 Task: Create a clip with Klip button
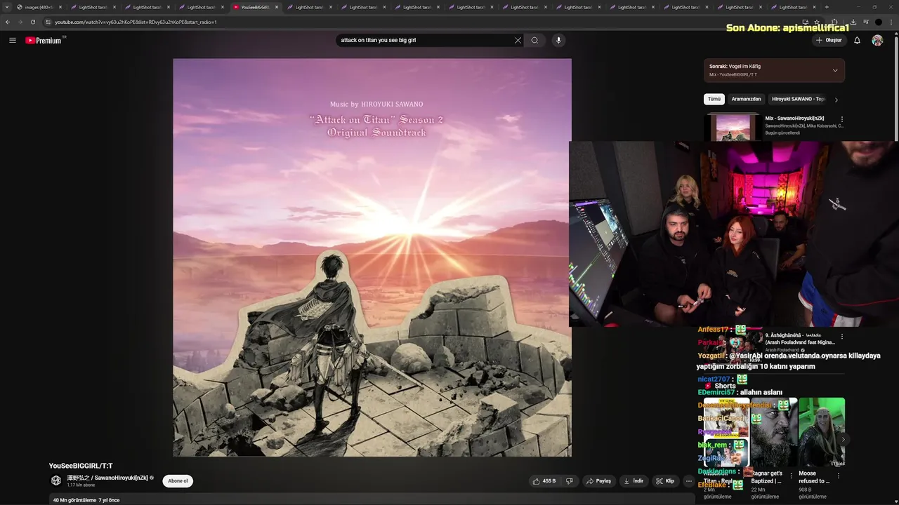665,481
